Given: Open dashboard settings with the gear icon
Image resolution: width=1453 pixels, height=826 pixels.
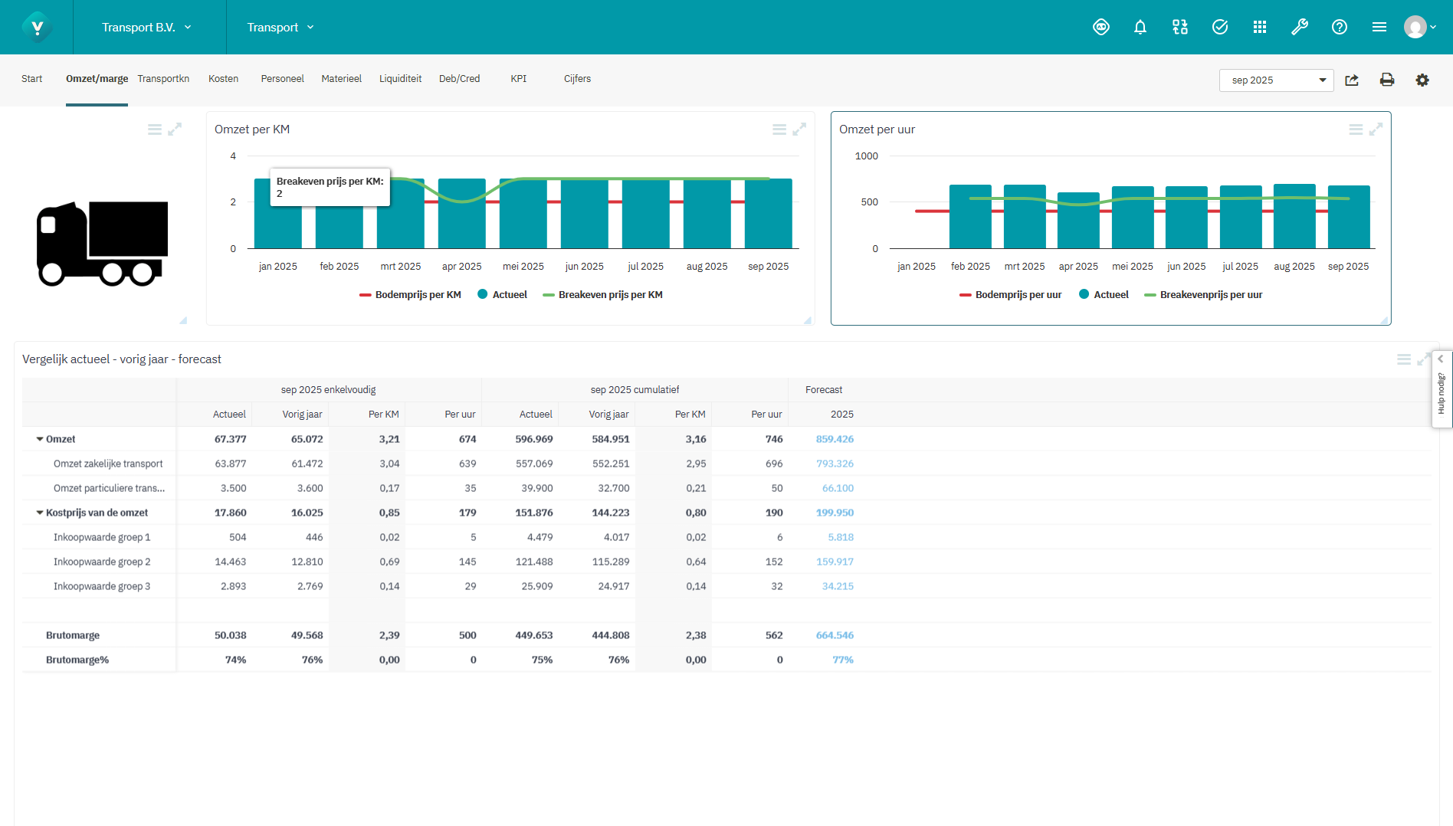Looking at the screenshot, I should tap(1423, 80).
